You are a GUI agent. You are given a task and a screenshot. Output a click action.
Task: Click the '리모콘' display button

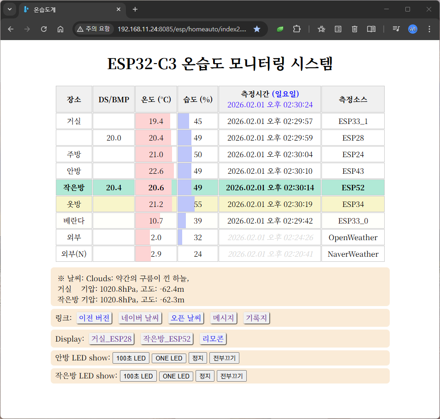coord(213,339)
